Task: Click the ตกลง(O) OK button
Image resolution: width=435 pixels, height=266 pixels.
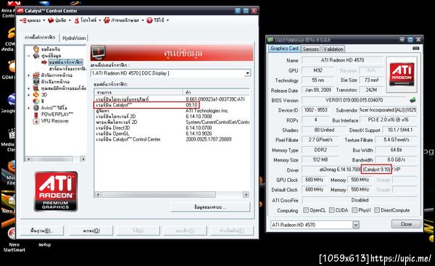Action: click(91, 230)
